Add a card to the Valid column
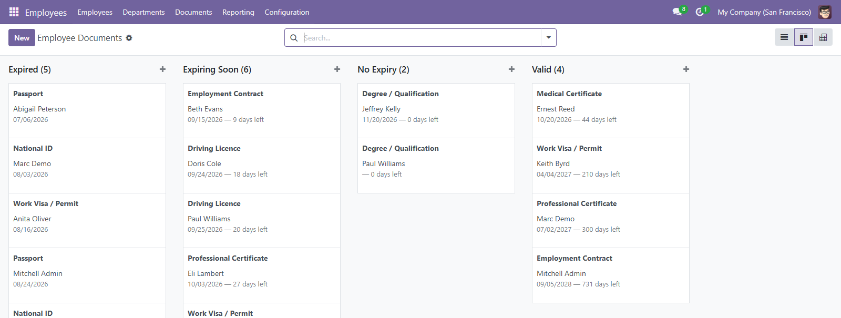The image size is (841, 318). 686,69
